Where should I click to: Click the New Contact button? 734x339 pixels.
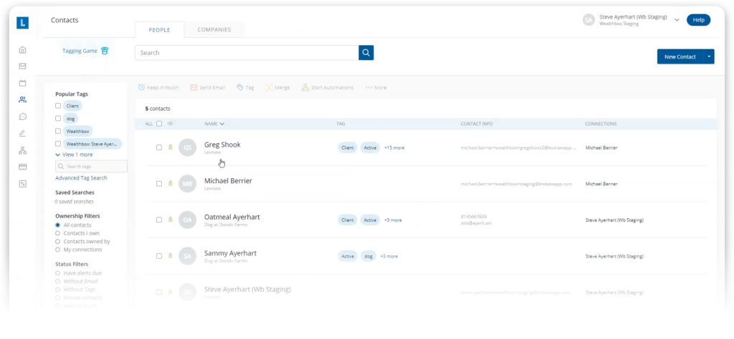click(680, 56)
